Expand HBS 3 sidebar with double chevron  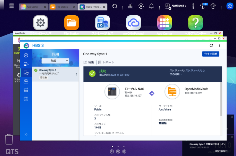[26, 134]
